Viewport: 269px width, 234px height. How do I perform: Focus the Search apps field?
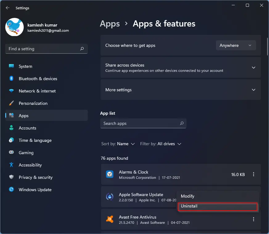click(x=143, y=123)
